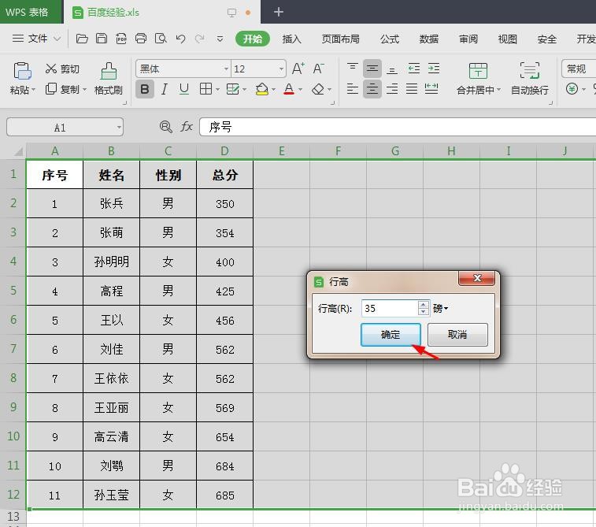This screenshot has width=596, height=527.
Task: Expand the Name Box dropdown arrow
Action: click(x=120, y=127)
